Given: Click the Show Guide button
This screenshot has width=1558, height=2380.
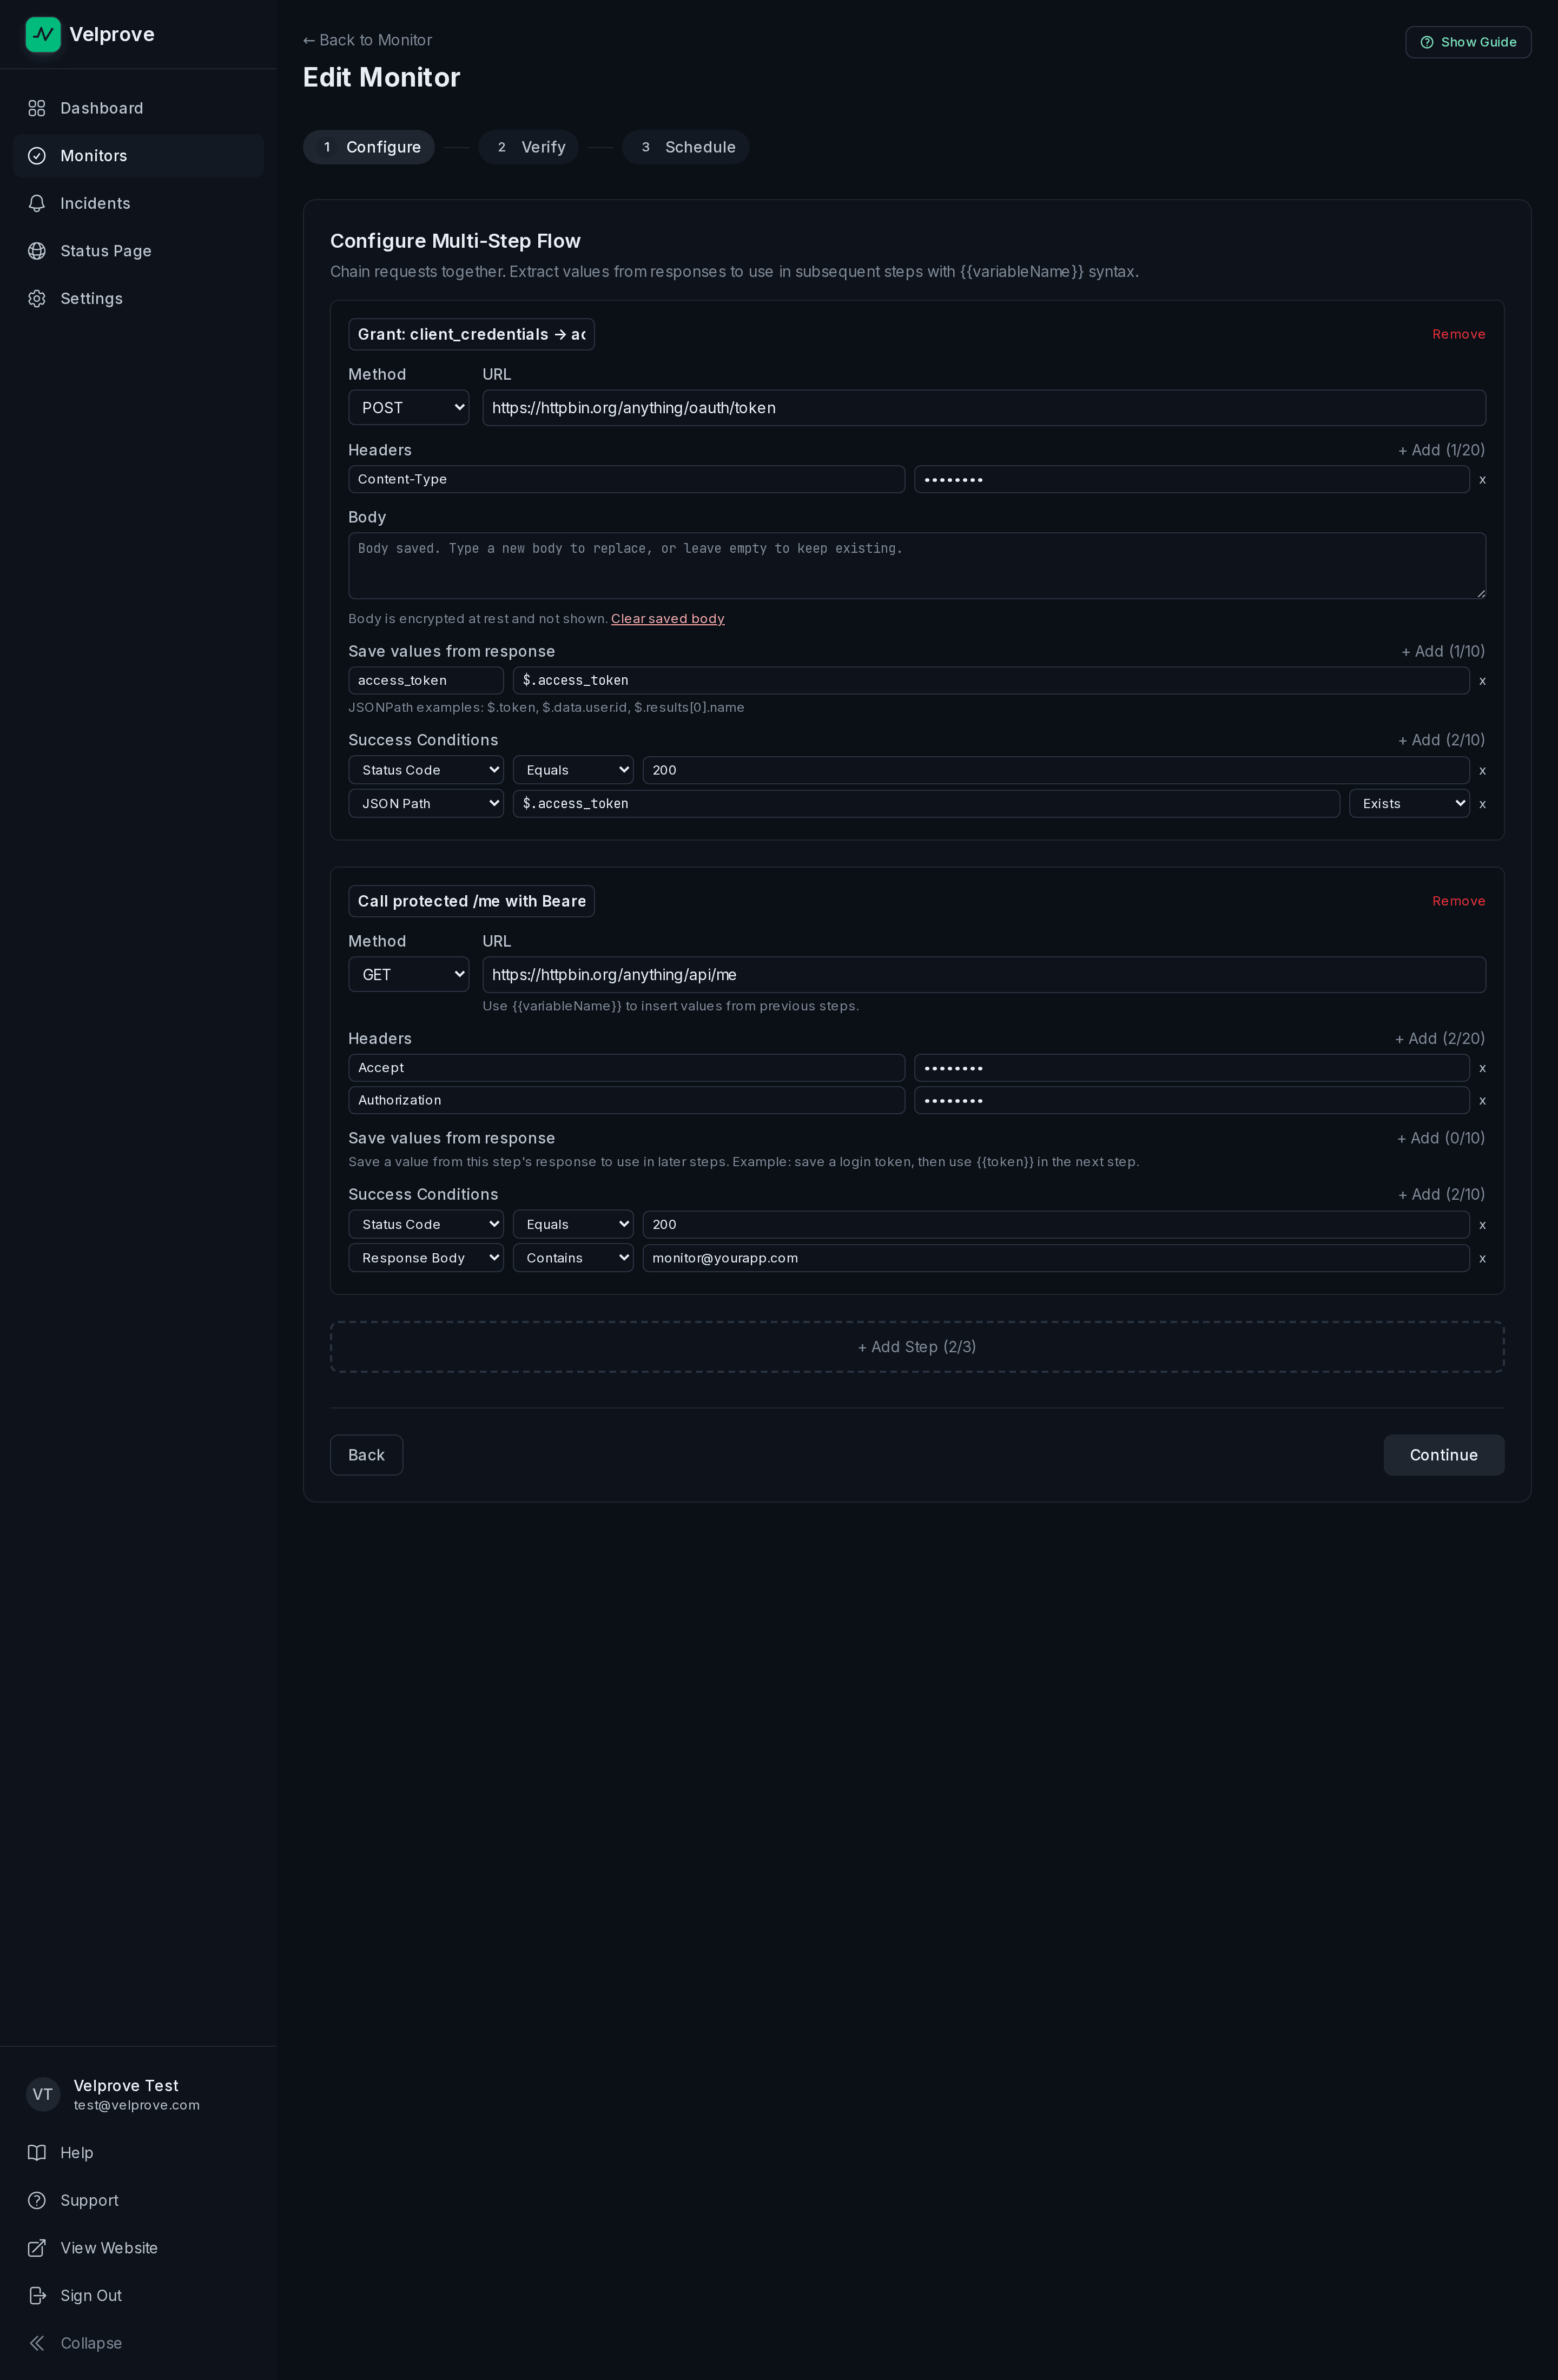Looking at the screenshot, I should point(1468,42).
